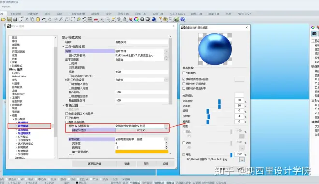Expand the 工具列 tree node
Screen dimensions: 319x184
click(x=10, y=98)
